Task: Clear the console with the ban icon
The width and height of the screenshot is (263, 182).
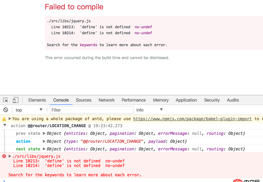Action: click(6, 110)
